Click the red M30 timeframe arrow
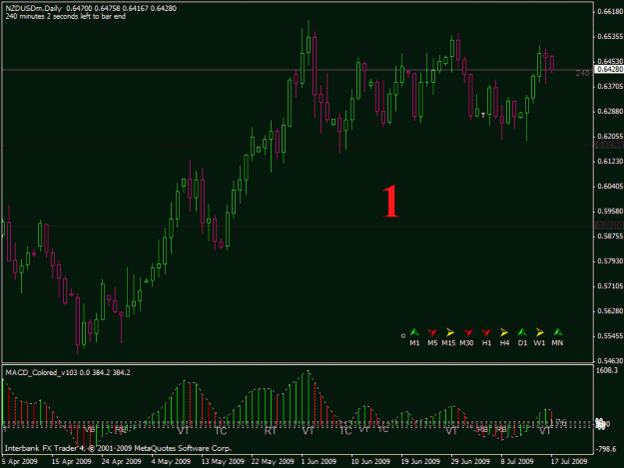624x468 pixels. [468, 332]
